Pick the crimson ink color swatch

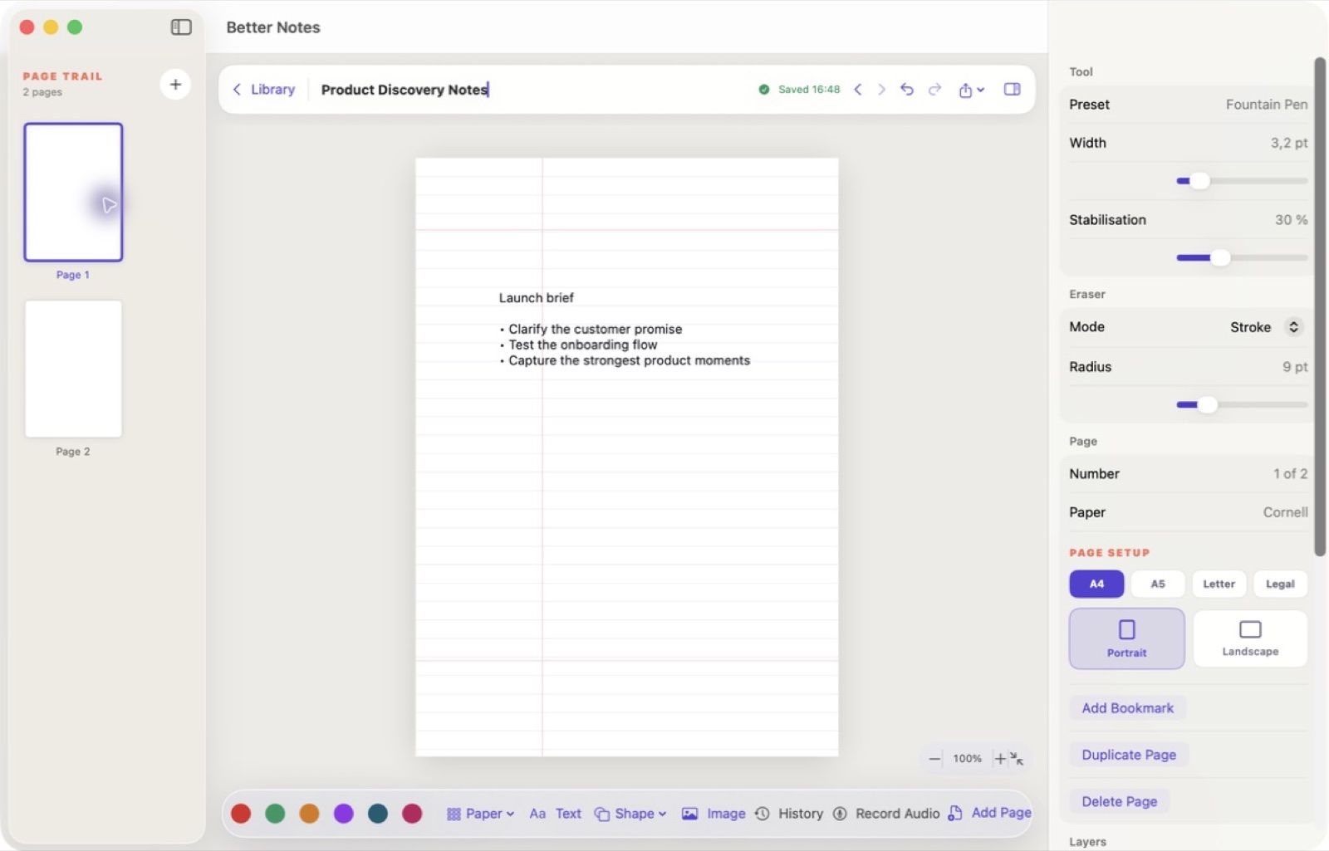[412, 814]
